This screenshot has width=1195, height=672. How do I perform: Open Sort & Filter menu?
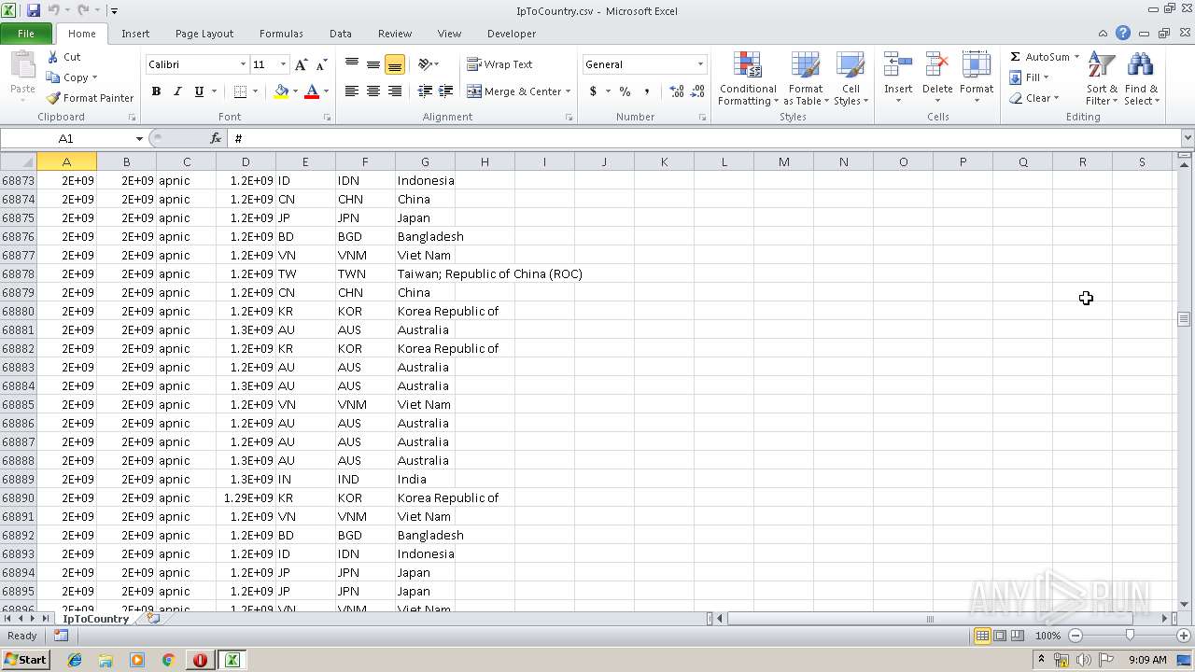click(1102, 79)
